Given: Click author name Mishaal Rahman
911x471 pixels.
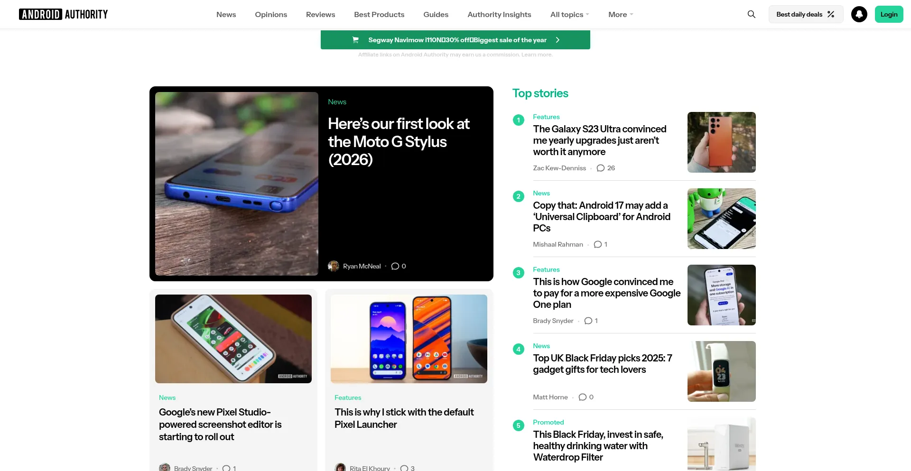Looking at the screenshot, I should click(558, 244).
